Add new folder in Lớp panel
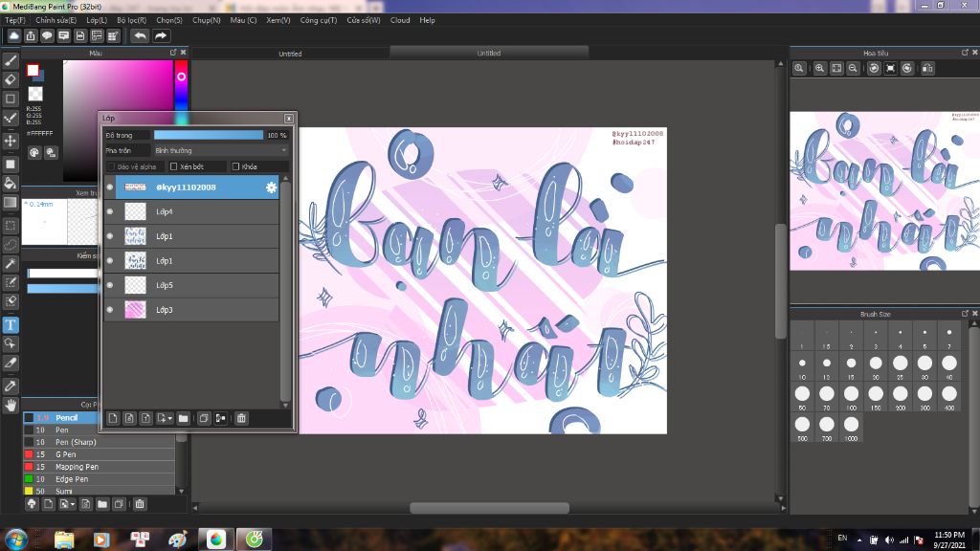The height and width of the screenshot is (551, 980). pos(183,418)
